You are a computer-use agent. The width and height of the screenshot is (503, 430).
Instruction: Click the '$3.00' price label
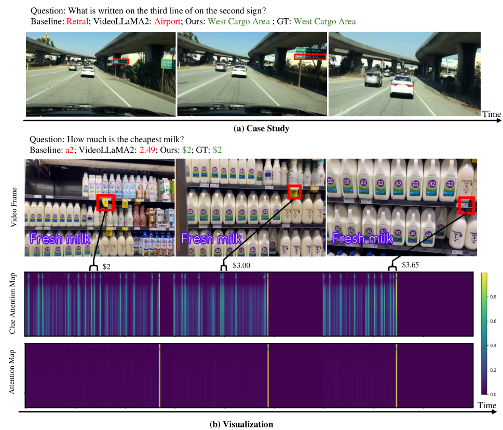click(x=241, y=265)
